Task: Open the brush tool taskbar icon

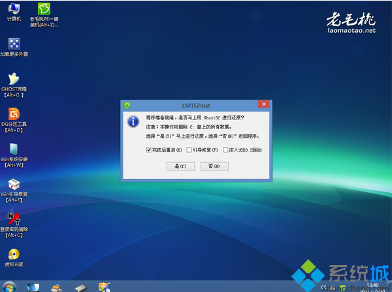Action: click(56, 287)
